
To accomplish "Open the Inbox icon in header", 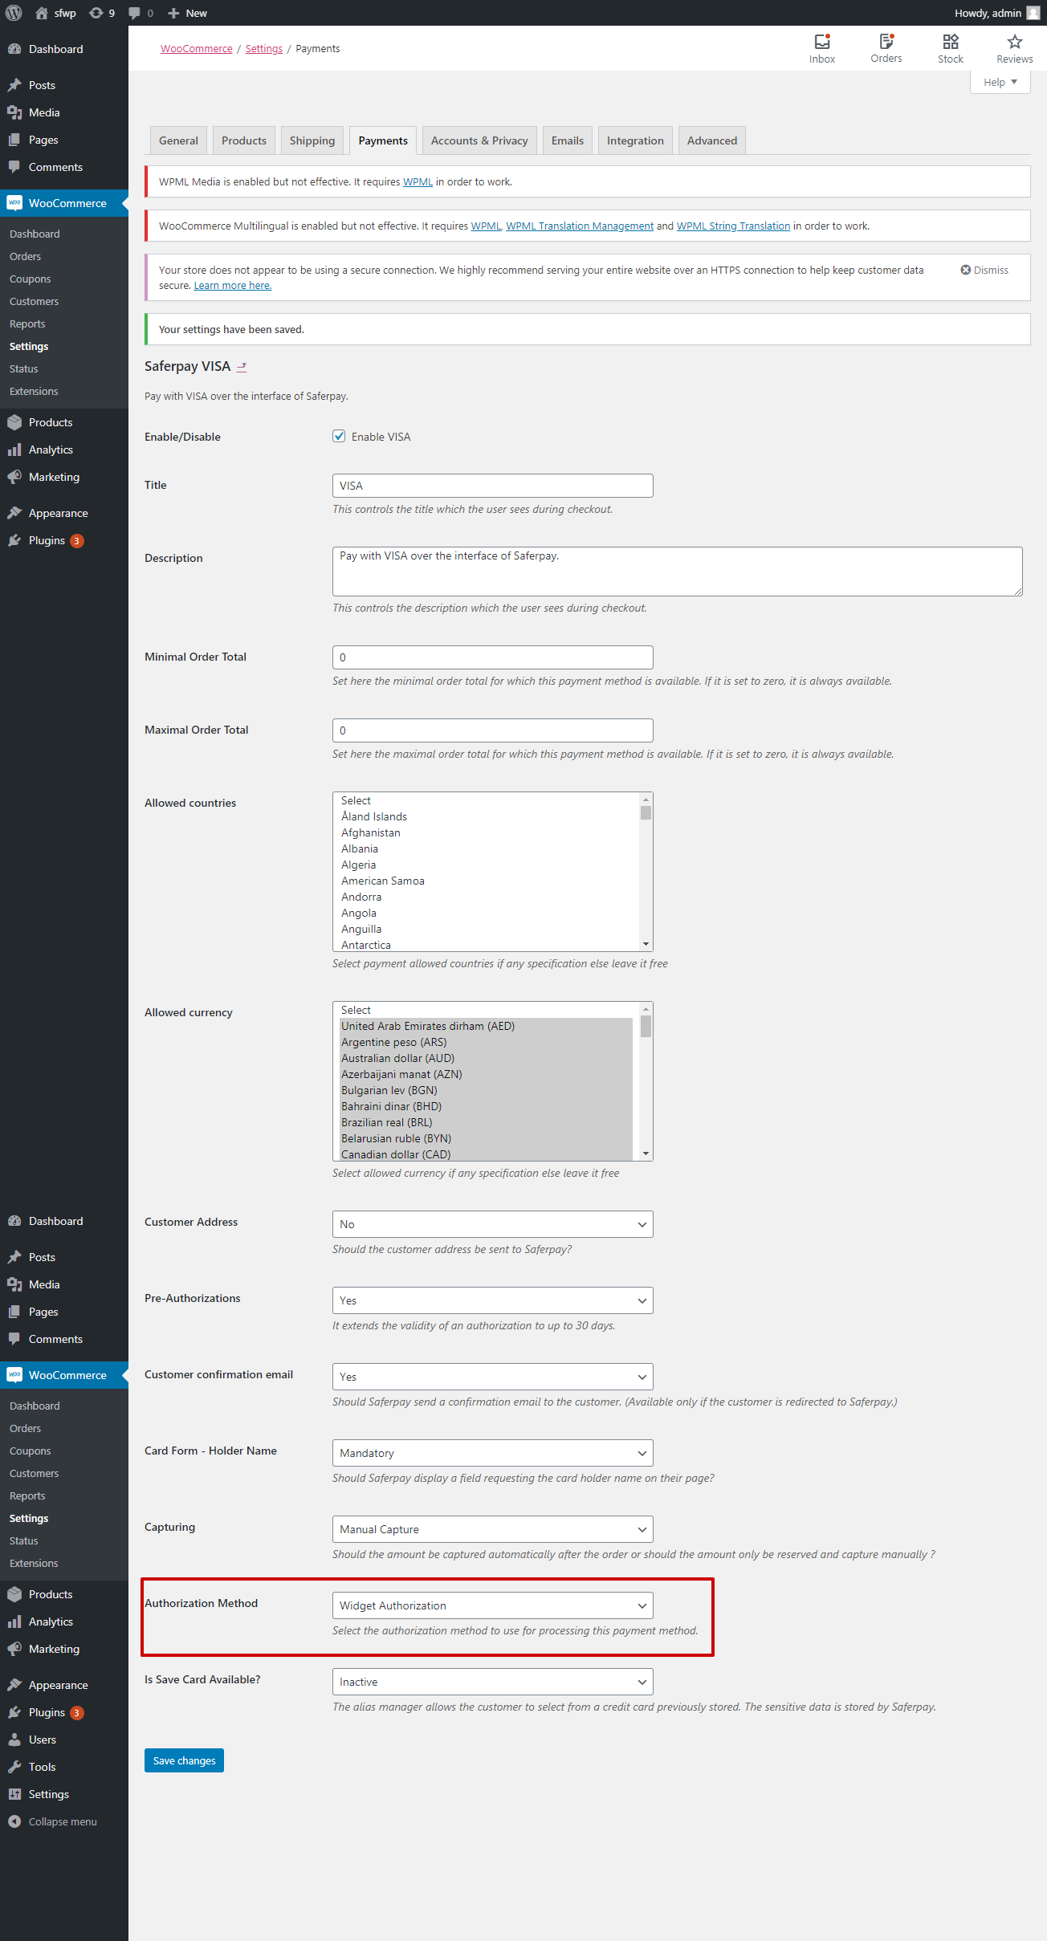I will (821, 48).
